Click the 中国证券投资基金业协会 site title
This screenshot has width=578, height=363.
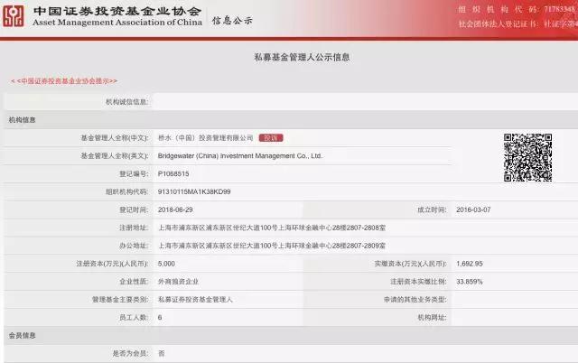pyautogui.click(x=117, y=11)
